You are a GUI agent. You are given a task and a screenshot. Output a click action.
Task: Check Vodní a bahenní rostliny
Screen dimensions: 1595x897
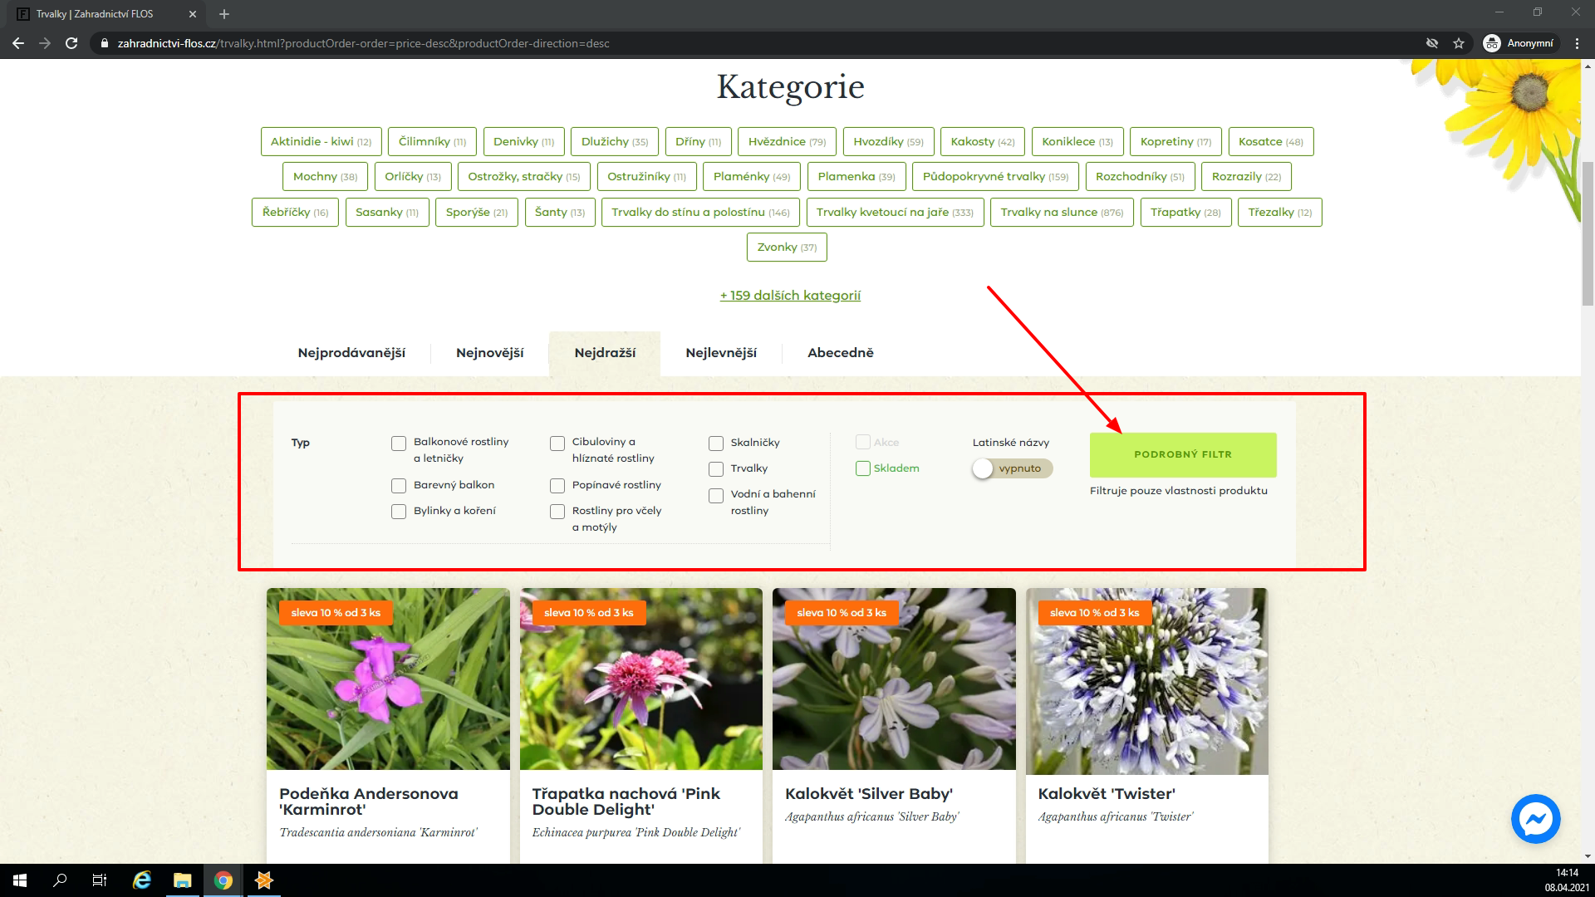(716, 496)
